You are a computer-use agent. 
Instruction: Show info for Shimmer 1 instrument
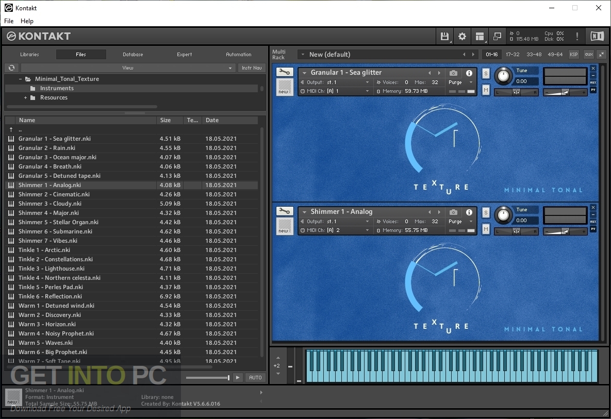click(x=469, y=212)
